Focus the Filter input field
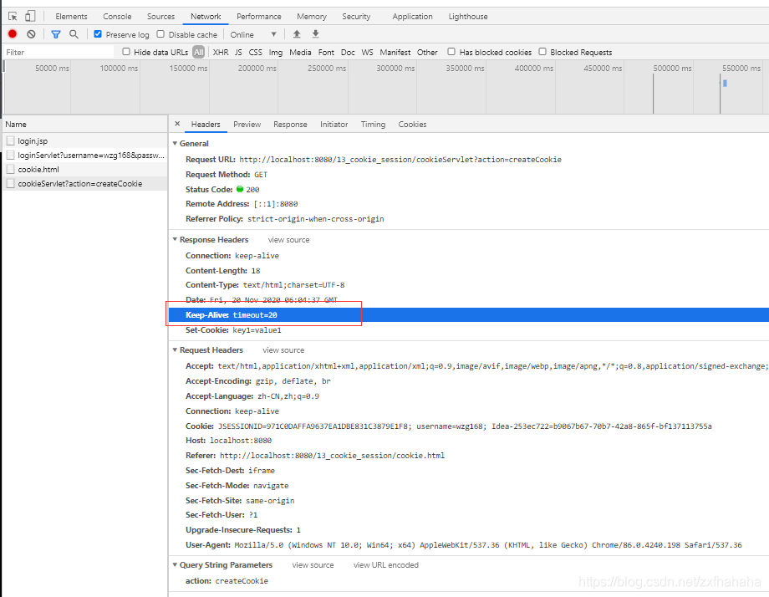 tap(59, 52)
